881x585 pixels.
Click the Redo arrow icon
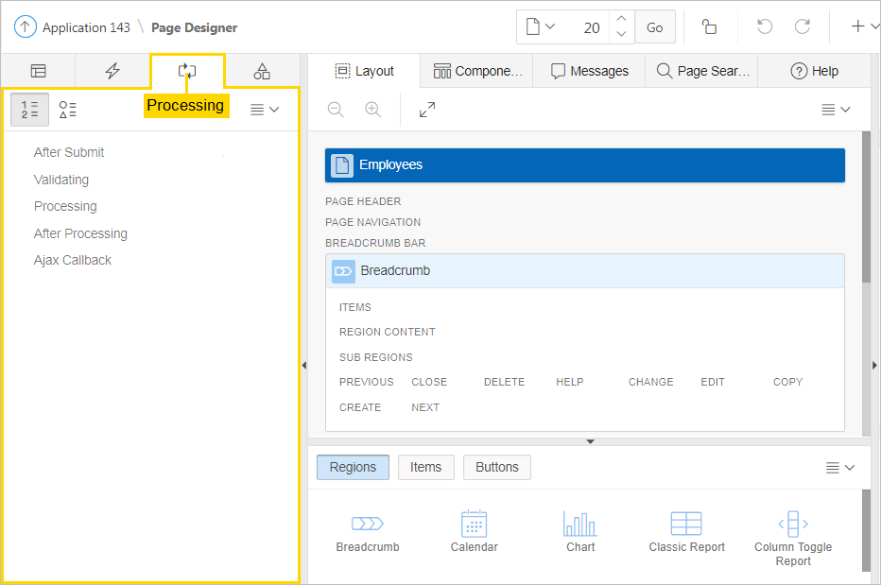click(x=803, y=27)
